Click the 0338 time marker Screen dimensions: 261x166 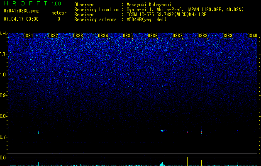coord(202,36)
